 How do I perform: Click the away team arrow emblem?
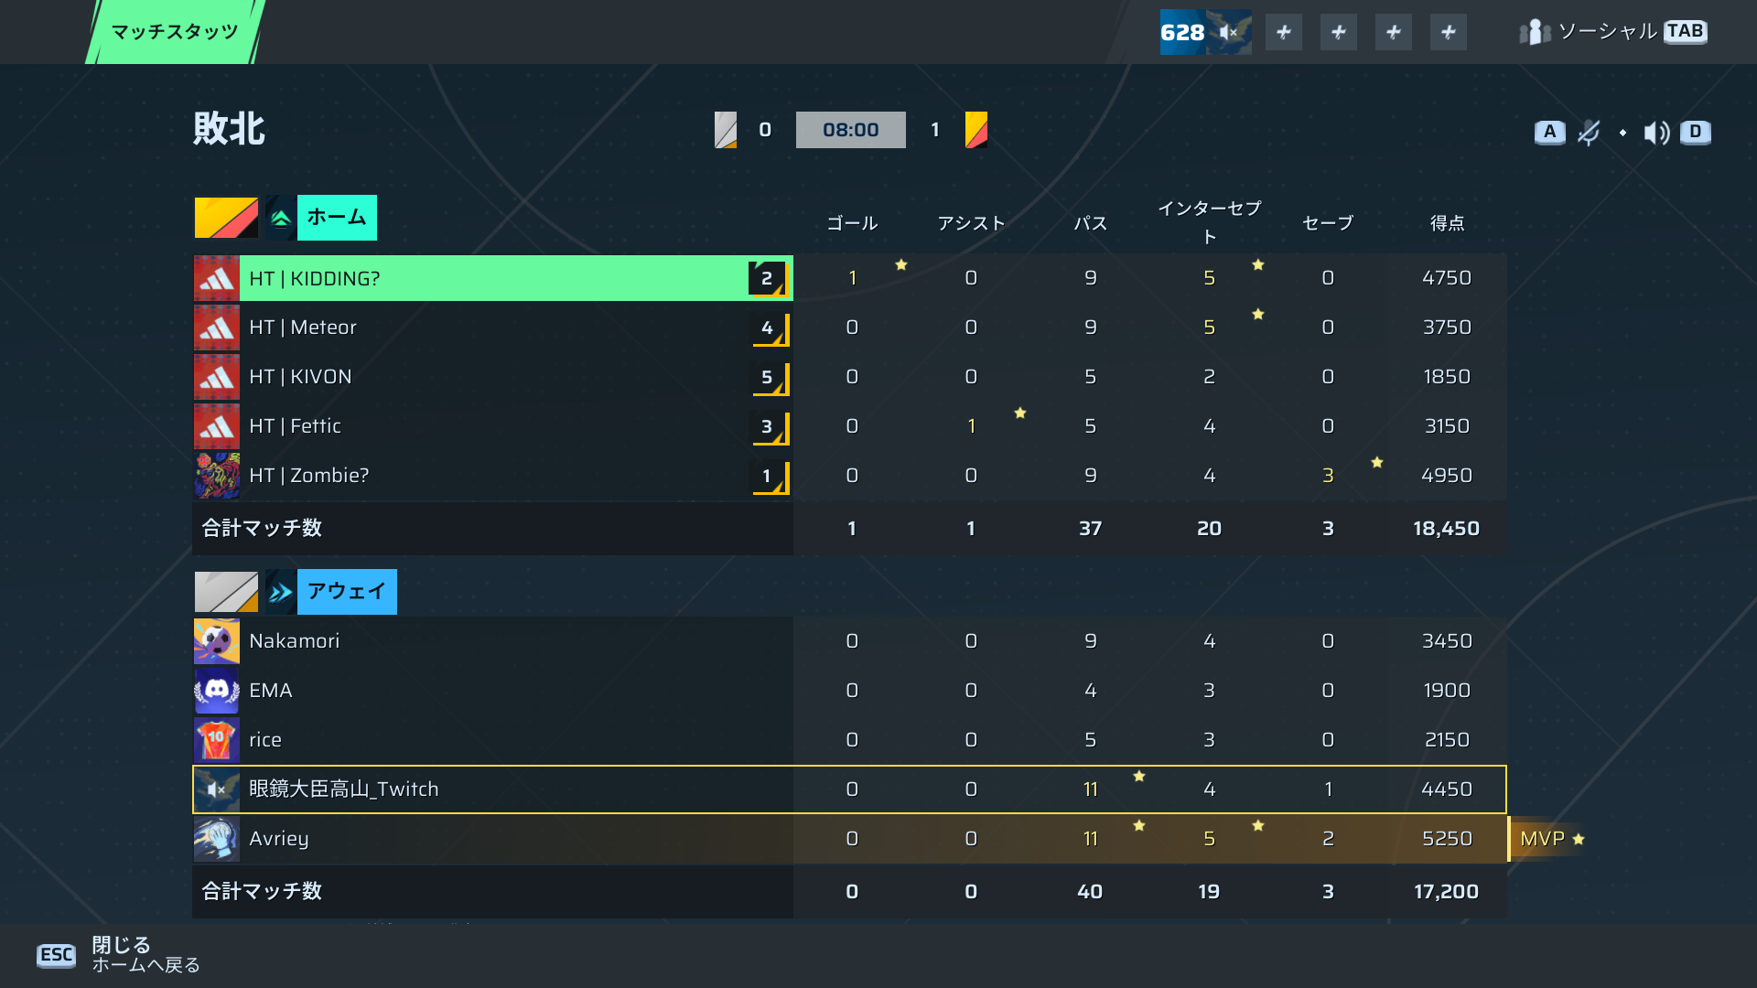pyautogui.click(x=280, y=592)
